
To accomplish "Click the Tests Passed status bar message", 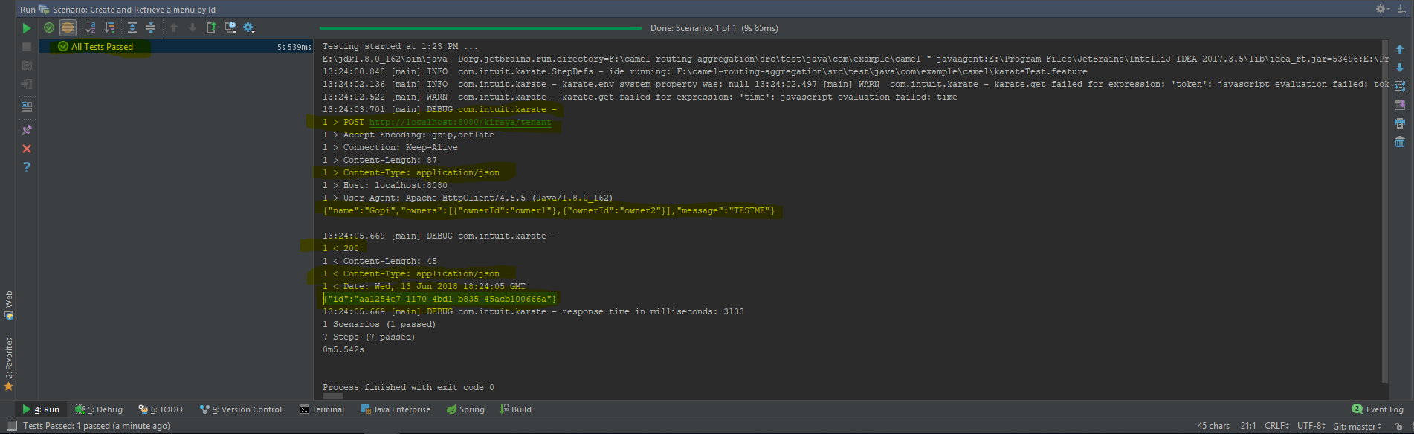I will pos(97,426).
